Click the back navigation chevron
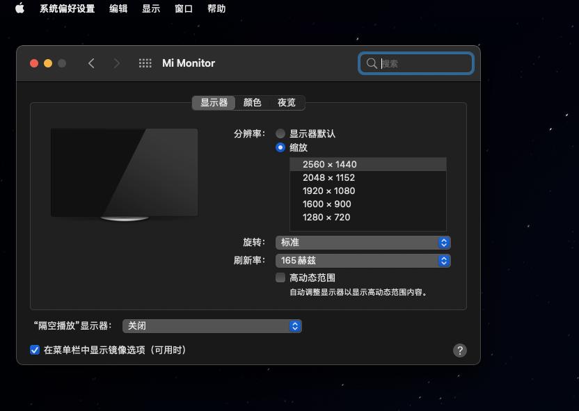The width and height of the screenshot is (579, 411). [91, 63]
